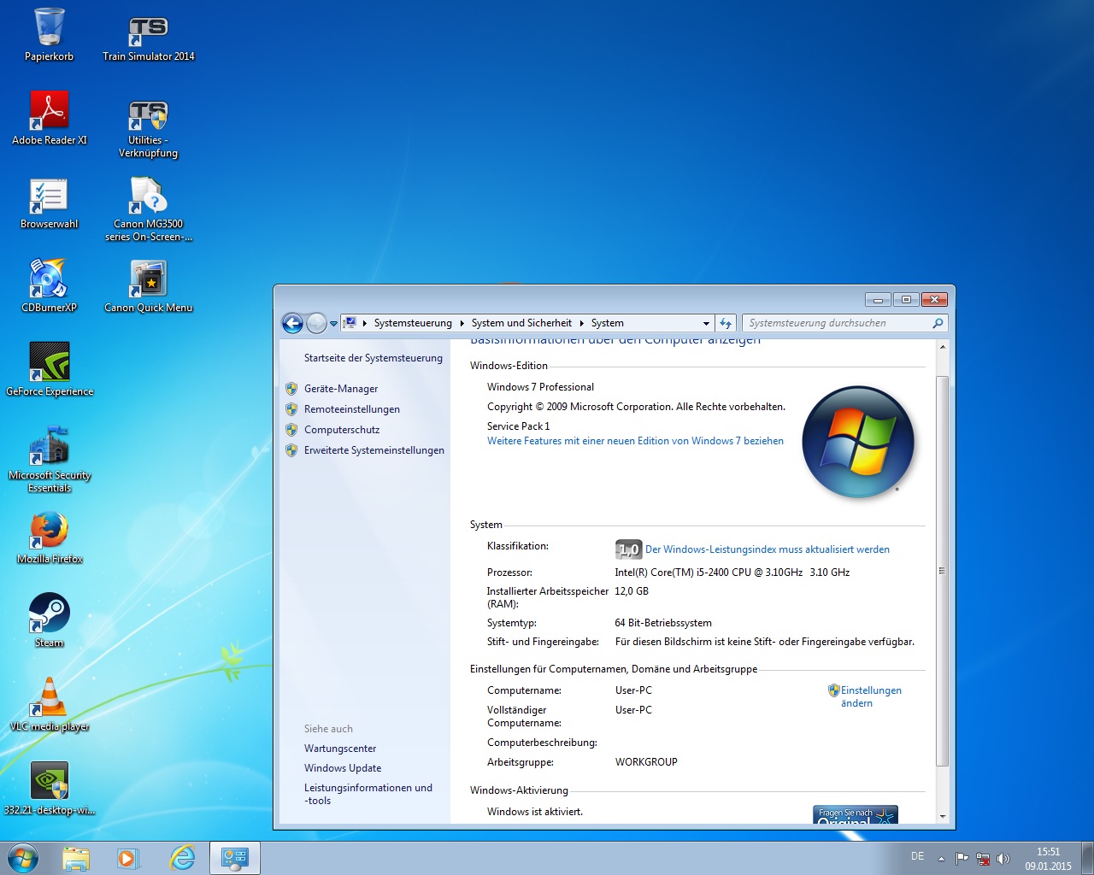Open the Geräte-Manager link

tap(340, 389)
